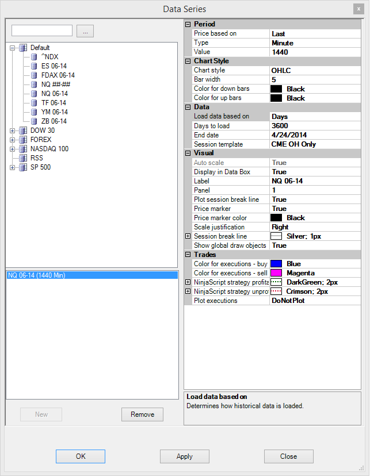Click the ^NDX instrument icon
Viewport: 370px width, 476px height.
point(34,57)
